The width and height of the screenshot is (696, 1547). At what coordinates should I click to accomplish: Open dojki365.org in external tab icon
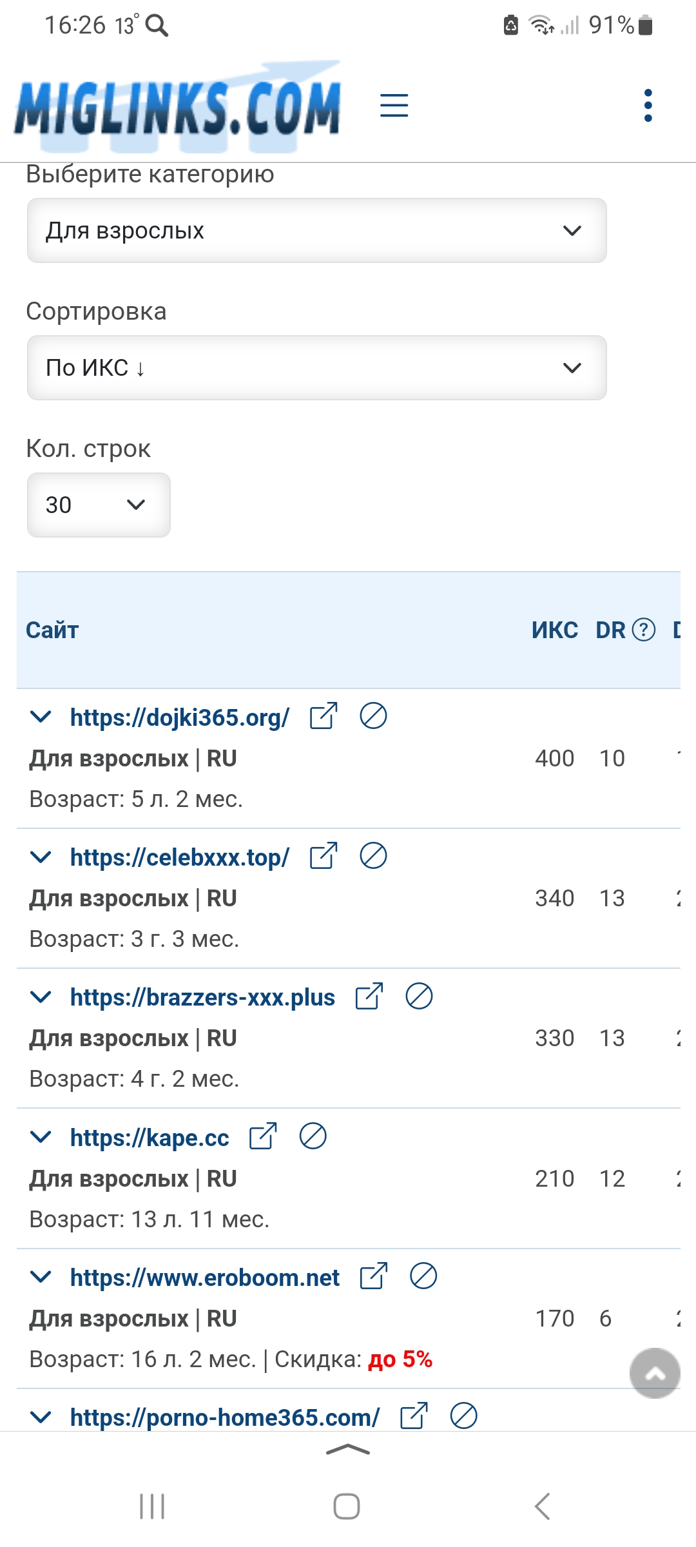pyautogui.click(x=324, y=716)
